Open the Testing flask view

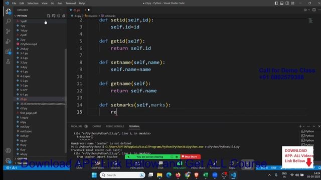coord(8,61)
